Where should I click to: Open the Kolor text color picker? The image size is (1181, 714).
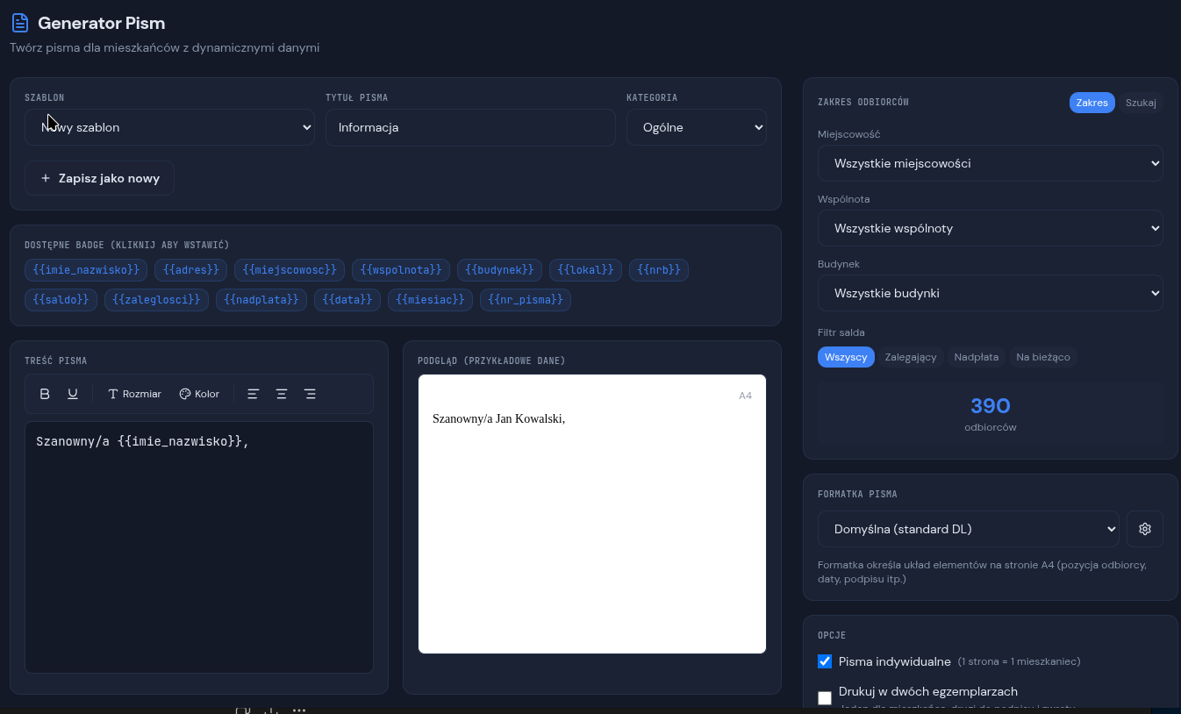(x=199, y=394)
